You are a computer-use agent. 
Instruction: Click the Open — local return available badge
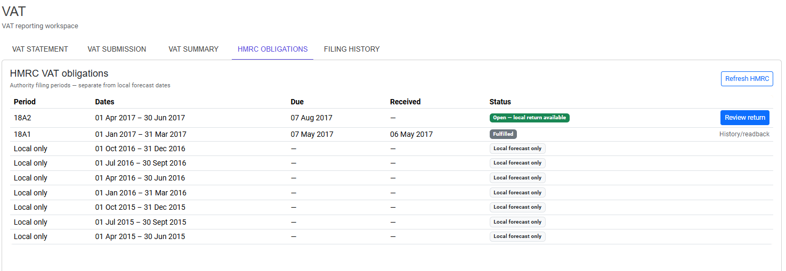[530, 118]
